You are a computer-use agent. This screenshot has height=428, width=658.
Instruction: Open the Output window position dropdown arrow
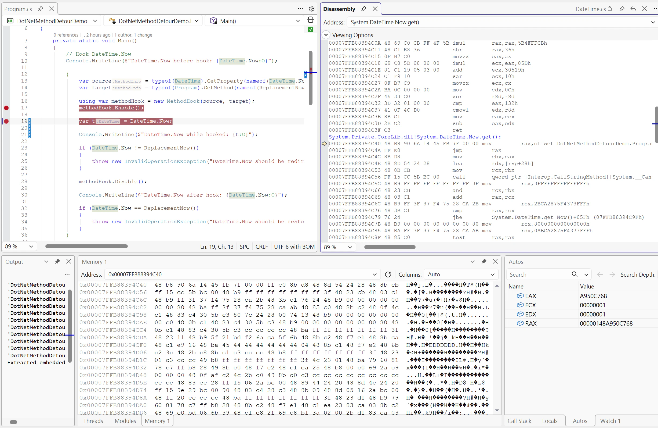pyautogui.click(x=46, y=262)
